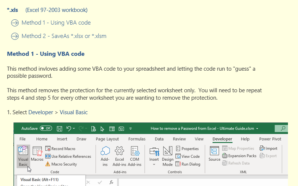
Task: Click the formula bar fx insert function icon
Action: [111, 182]
